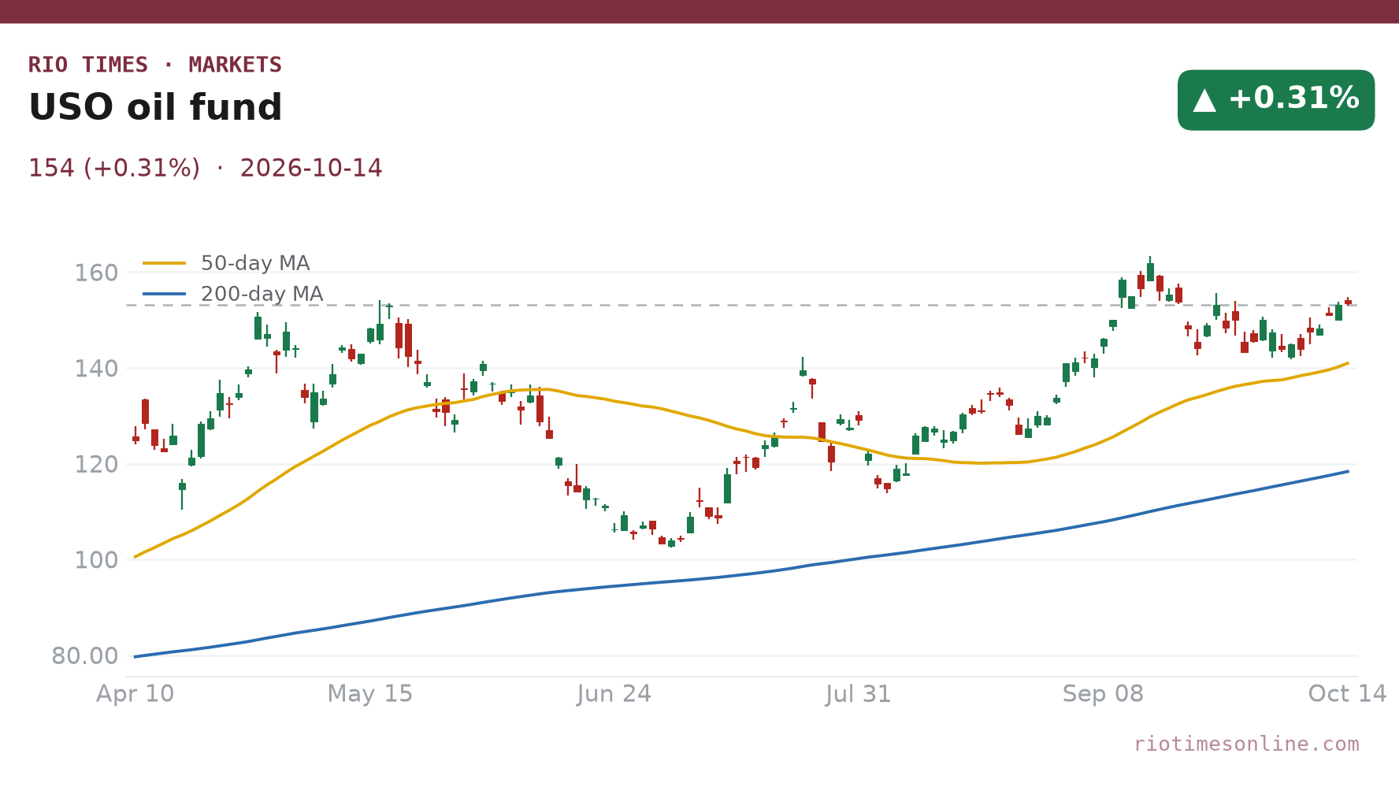
Task: Click the yellow 50-day MA legend line
Action: coord(165,263)
